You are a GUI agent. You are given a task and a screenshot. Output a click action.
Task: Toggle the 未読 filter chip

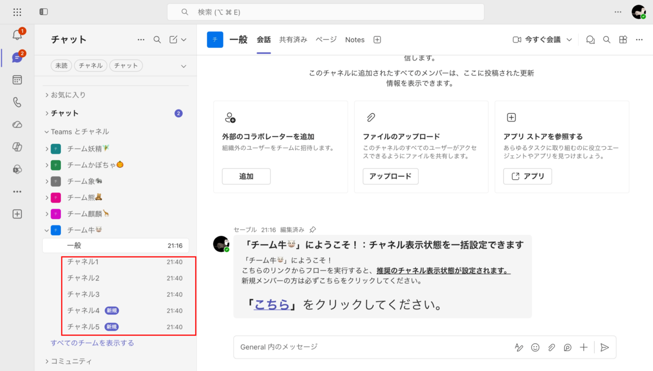tap(61, 65)
